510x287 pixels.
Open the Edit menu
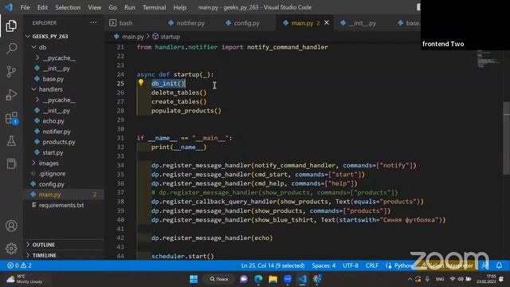point(42,7)
